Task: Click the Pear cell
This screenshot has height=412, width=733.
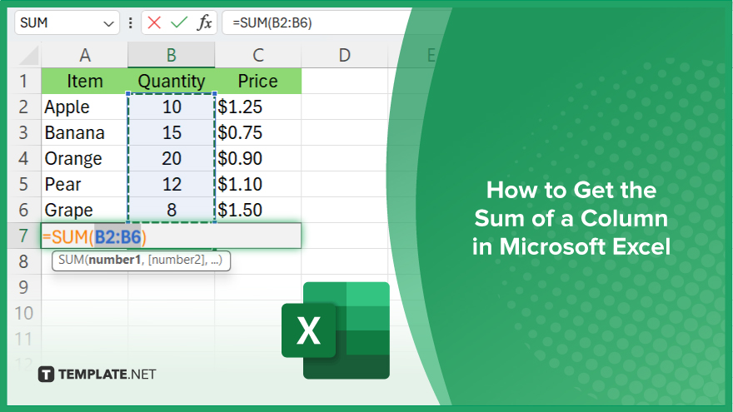Action: coord(85,184)
